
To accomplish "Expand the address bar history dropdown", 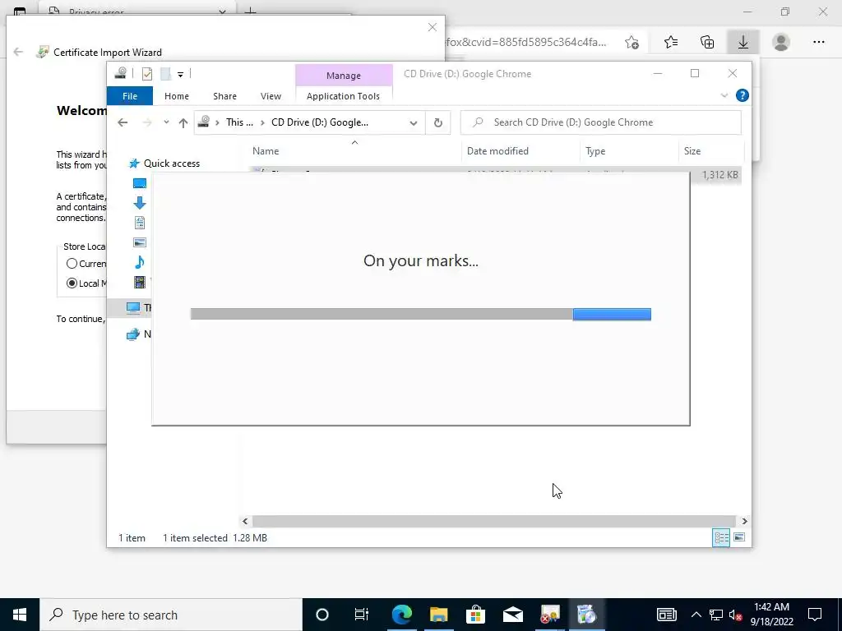I will (414, 123).
